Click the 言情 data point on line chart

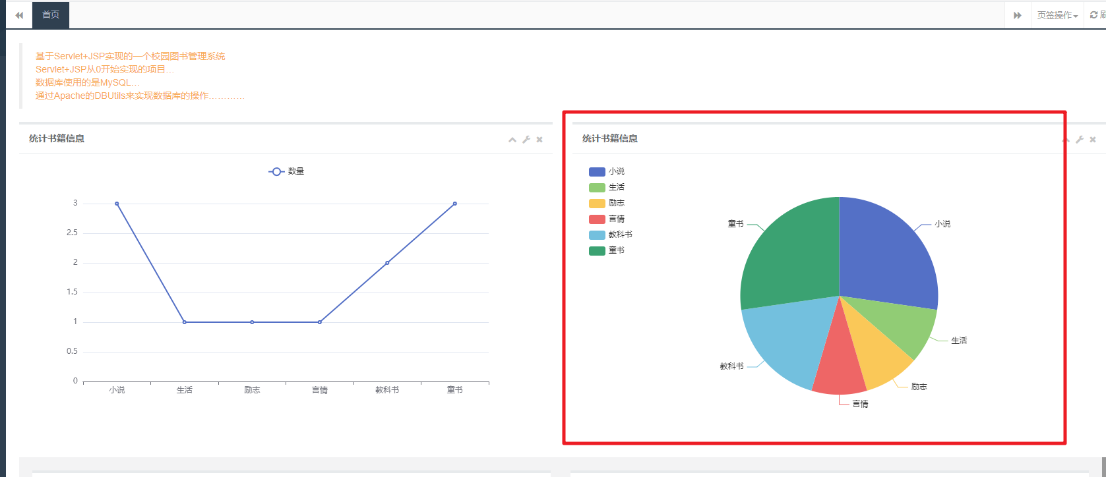(x=320, y=322)
